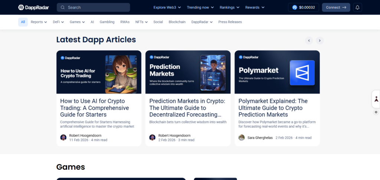Click the '2 Feb 2026 · 3 min read' text
The height and width of the screenshot is (180, 380).
click(x=176, y=140)
